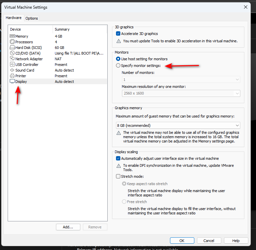256x250 pixels.
Task: Select the Free stretch option
Action: 124,202
